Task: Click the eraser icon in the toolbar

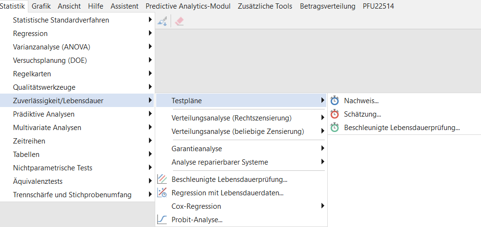Action: (x=179, y=21)
